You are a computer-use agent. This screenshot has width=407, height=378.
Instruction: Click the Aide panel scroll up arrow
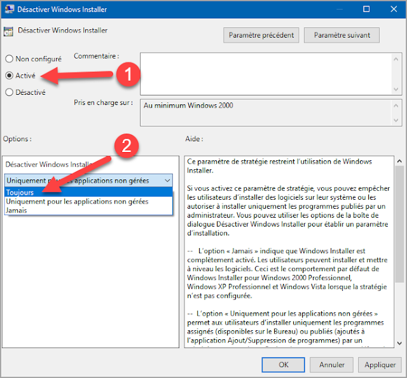click(399, 162)
